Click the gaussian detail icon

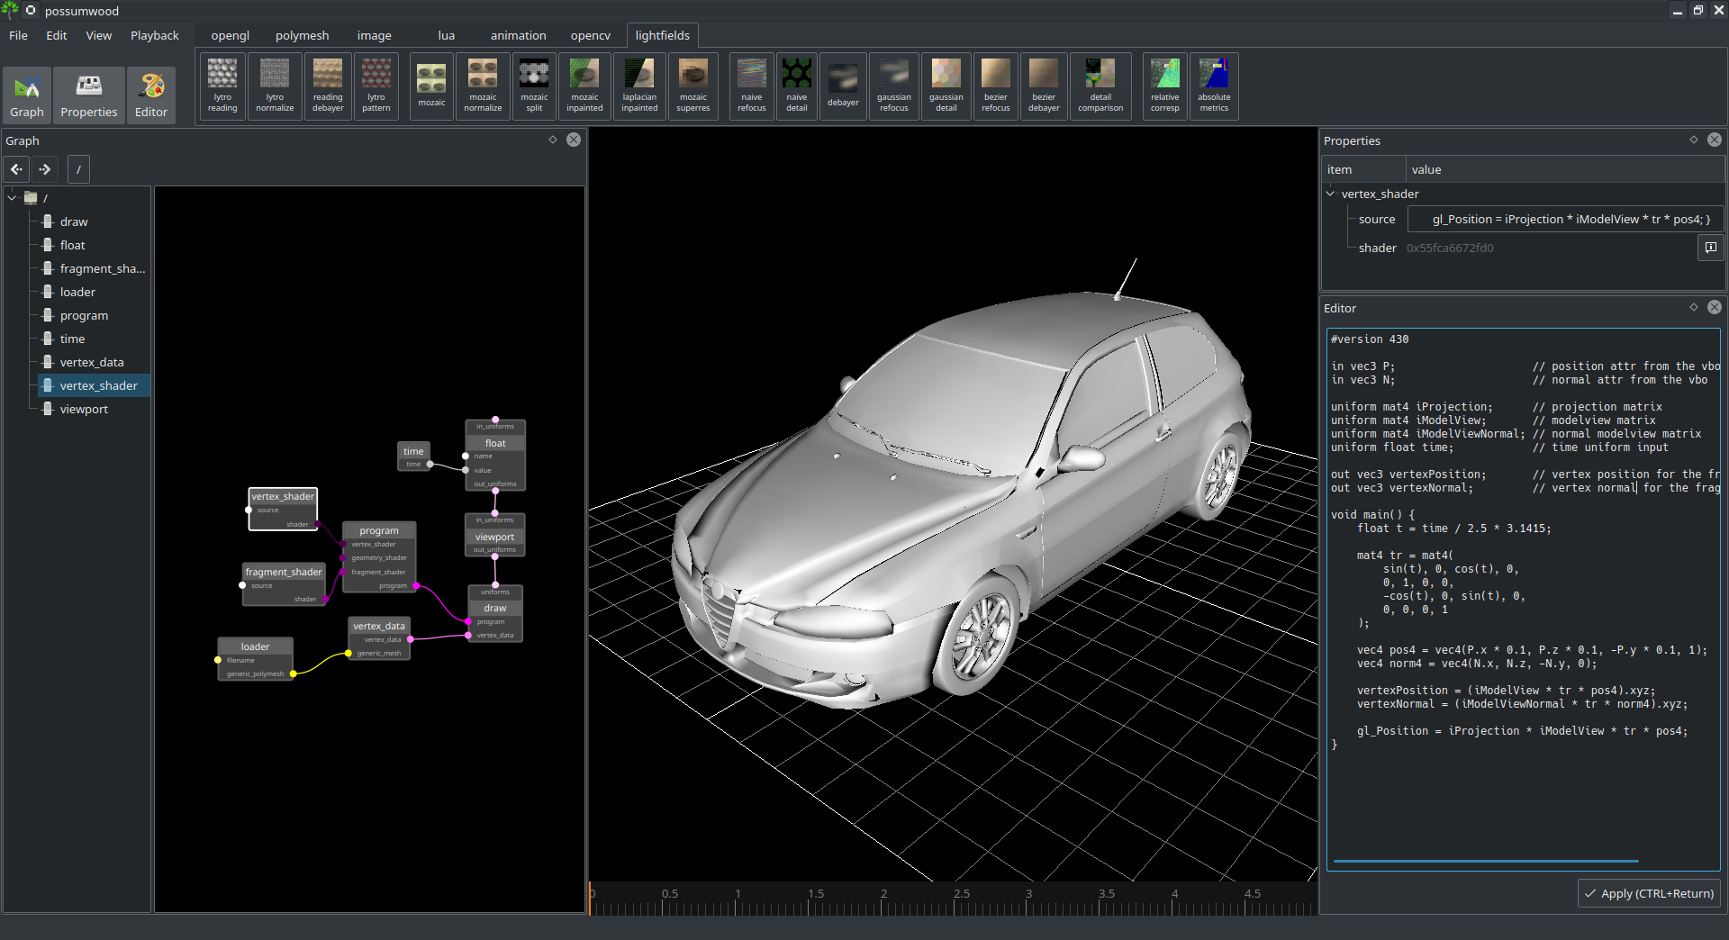tap(946, 86)
